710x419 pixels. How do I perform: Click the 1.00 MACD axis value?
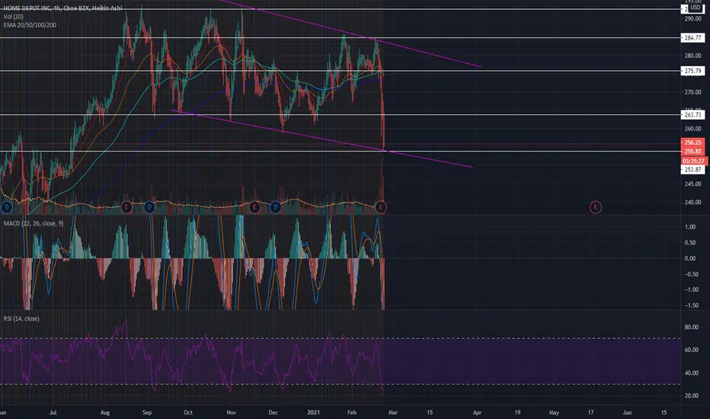pyautogui.click(x=690, y=227)
